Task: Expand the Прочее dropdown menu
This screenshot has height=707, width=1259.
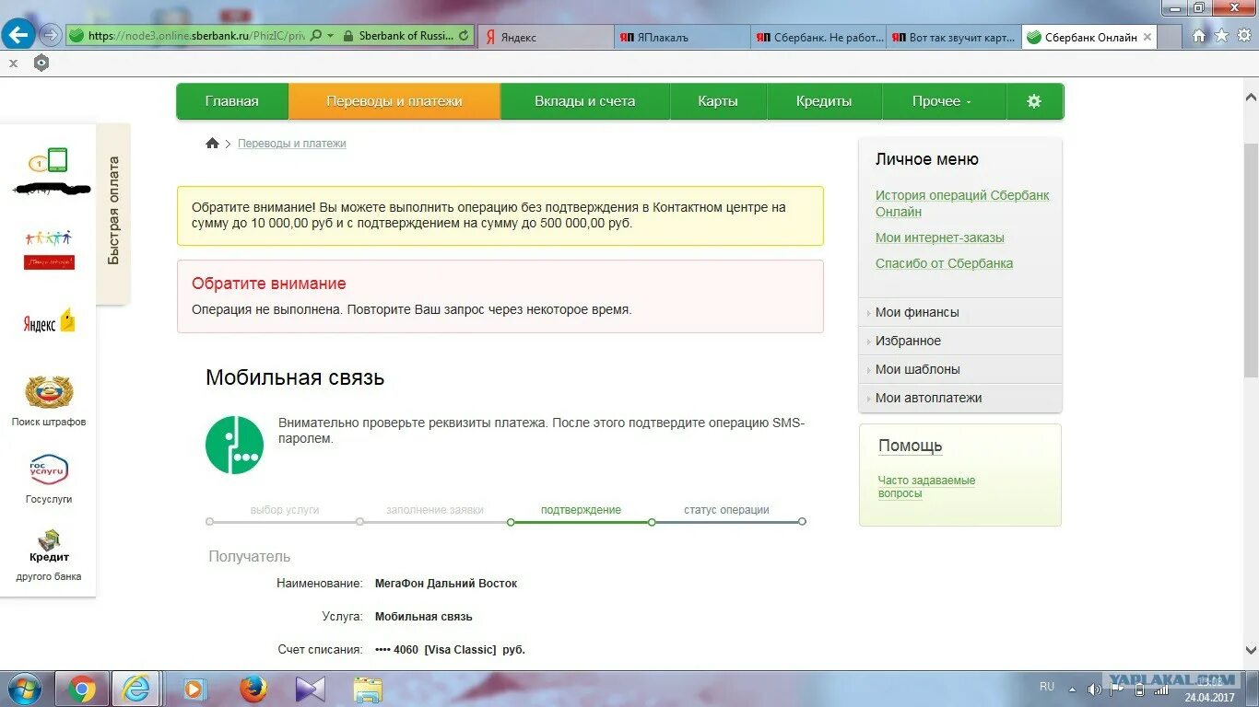Action: [942, 101]
